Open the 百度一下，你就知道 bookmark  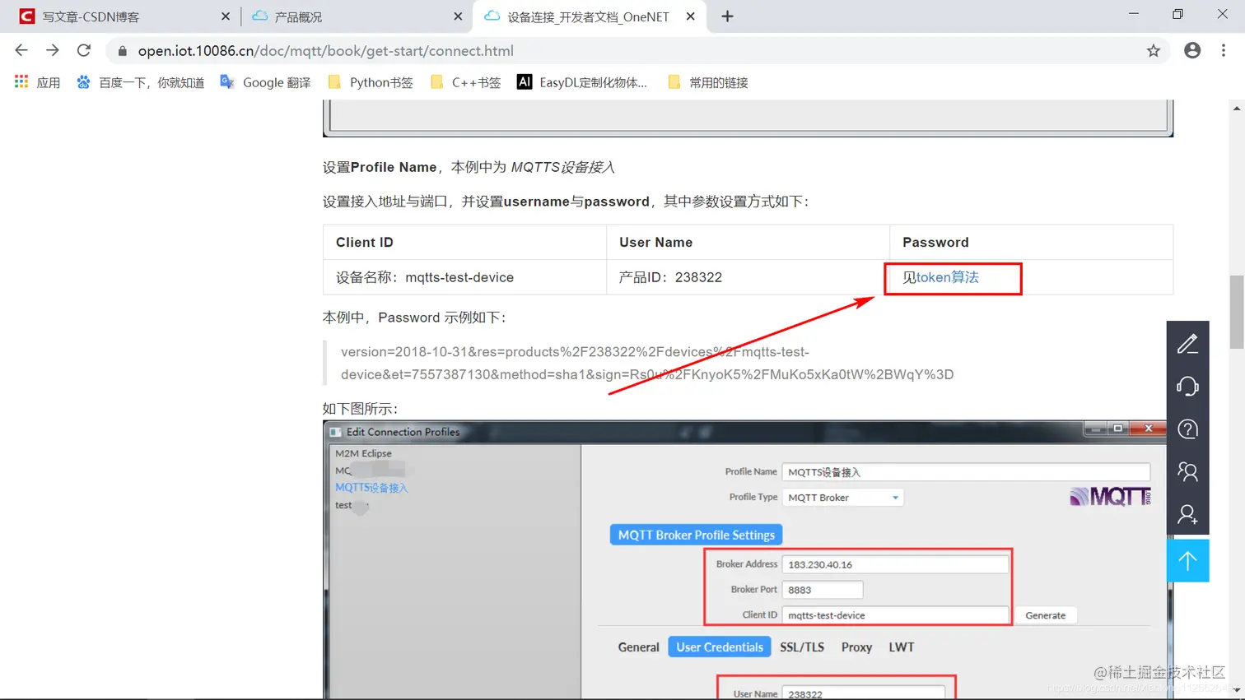pos(140,82)
